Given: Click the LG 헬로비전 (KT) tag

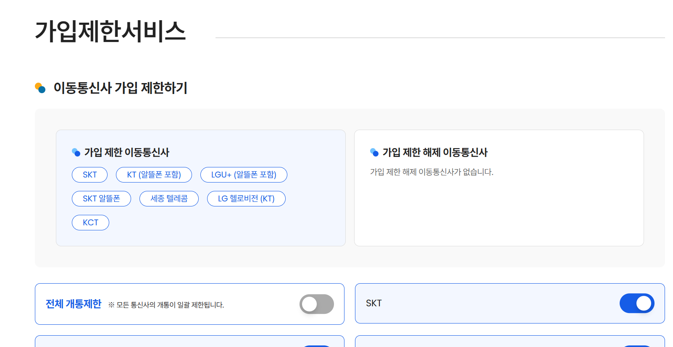Looking at the screenshot, I should pyautogui.click(x=246, y=198).
